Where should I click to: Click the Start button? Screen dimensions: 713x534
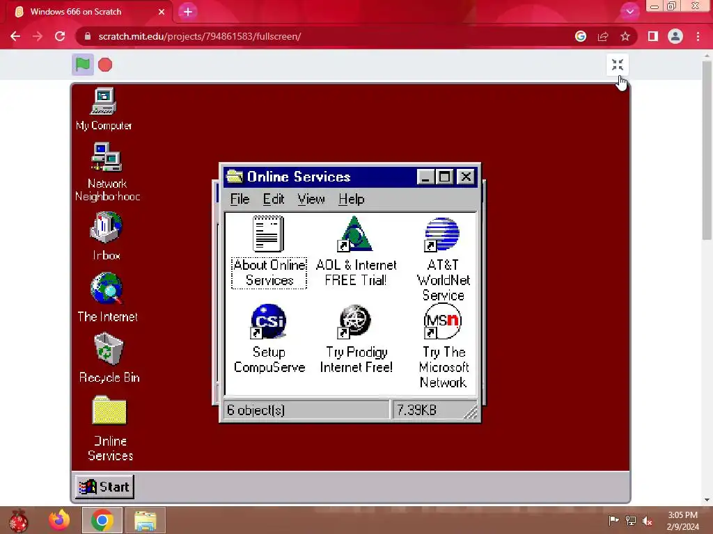tap(104, 487)
